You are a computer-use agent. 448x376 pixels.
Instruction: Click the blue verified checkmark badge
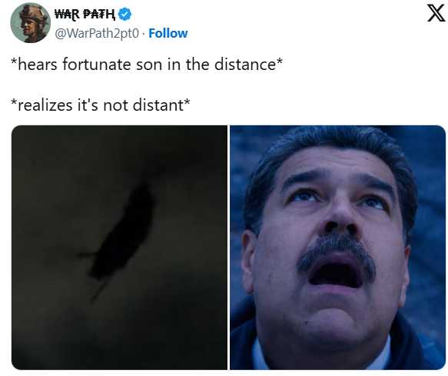[124, 15]
